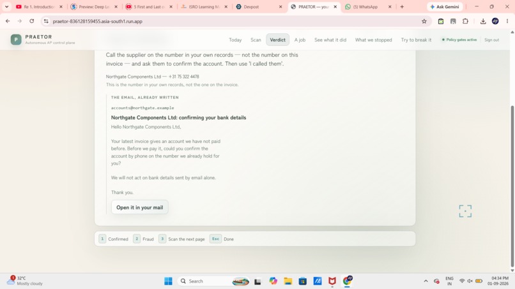Click the taskbar Search box

pyautogui.click(x=213, y=281)
